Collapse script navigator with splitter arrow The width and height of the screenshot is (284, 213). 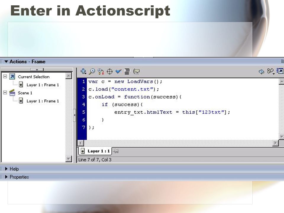tap(75, 115)
